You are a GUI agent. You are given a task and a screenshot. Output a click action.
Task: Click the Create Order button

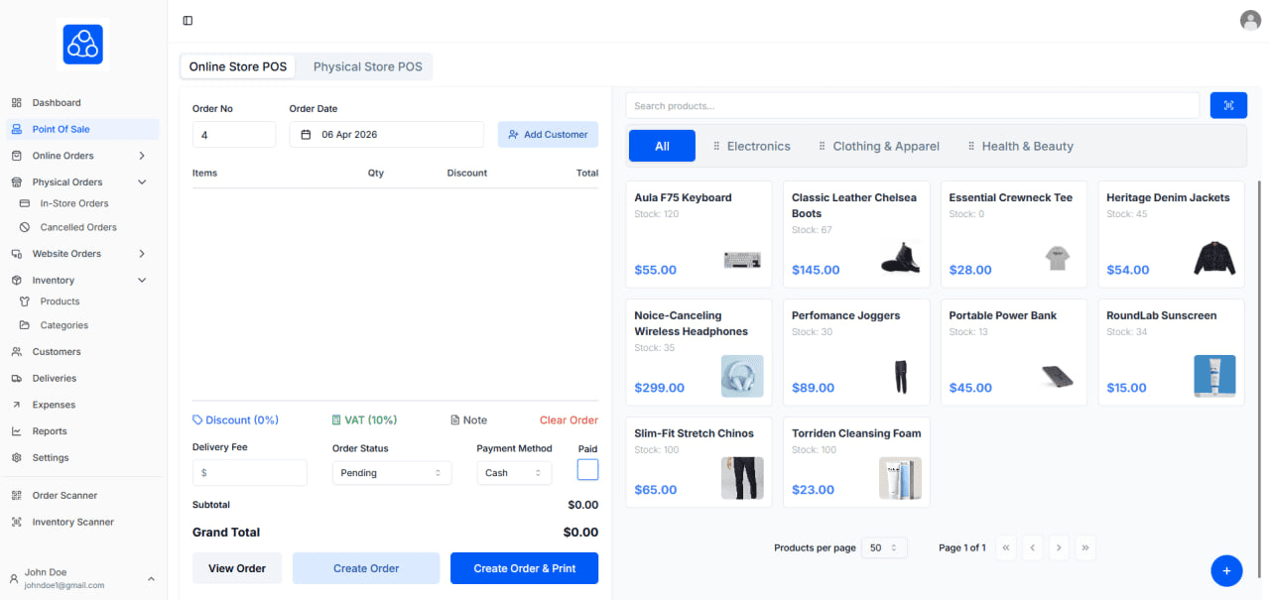click(366, 568)
